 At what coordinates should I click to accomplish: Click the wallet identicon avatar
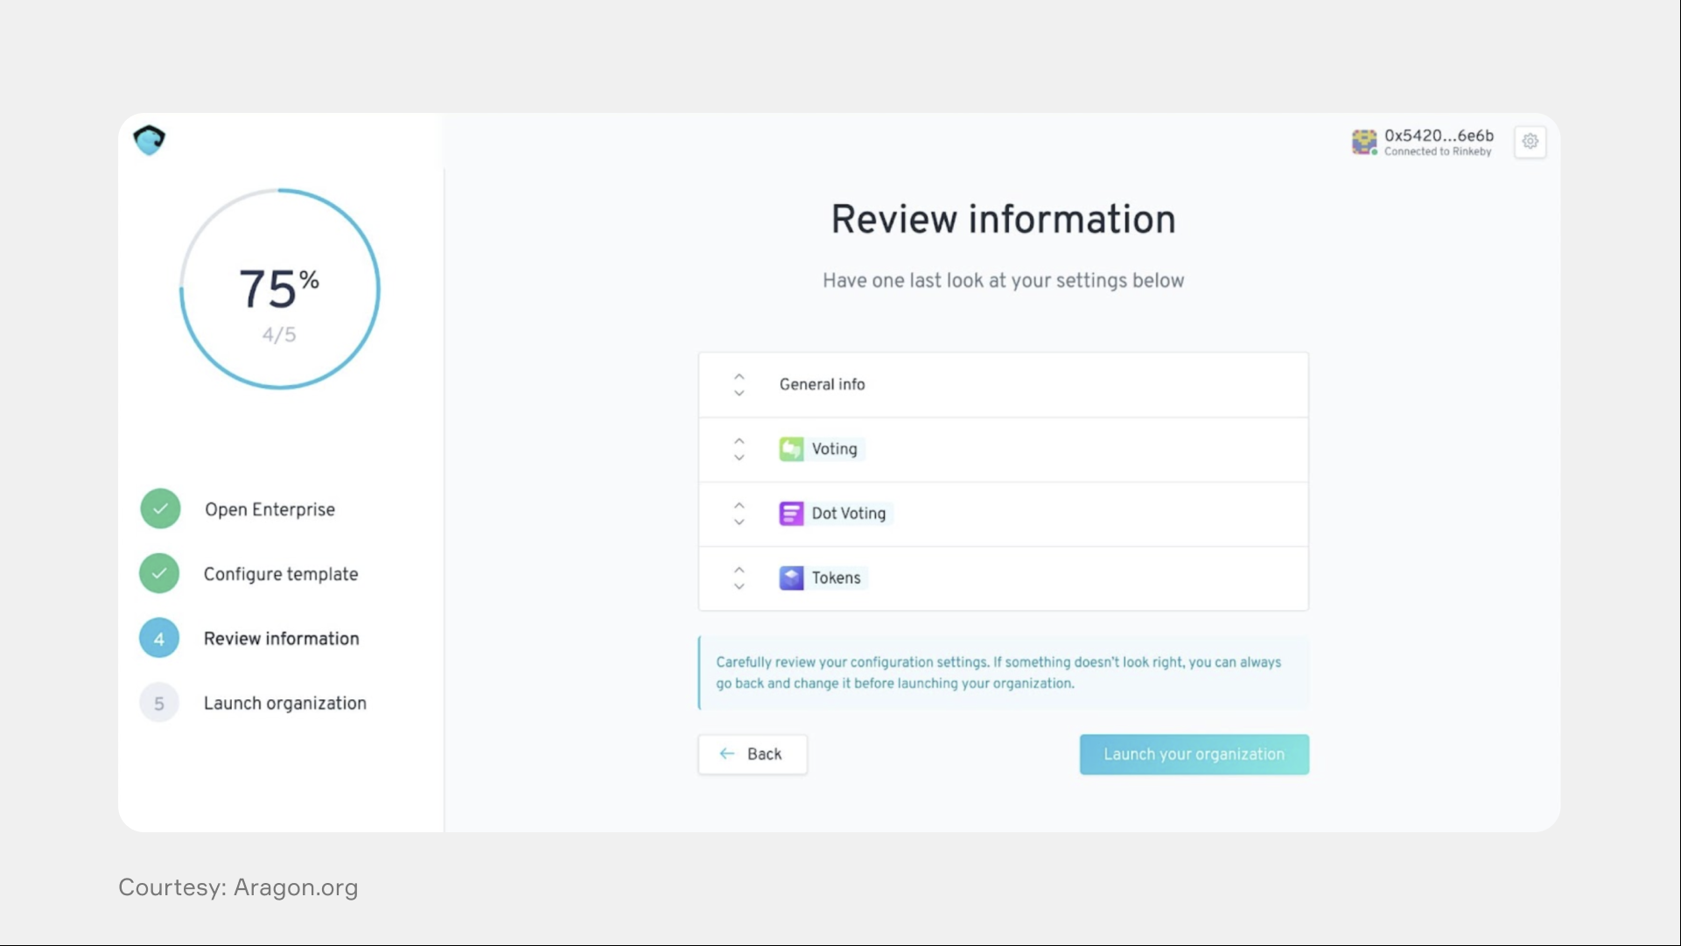(x=1363, y=142)
